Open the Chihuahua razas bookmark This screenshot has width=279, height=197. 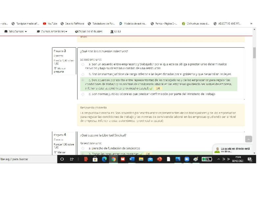pyautogui.click(x=195, y=24)
